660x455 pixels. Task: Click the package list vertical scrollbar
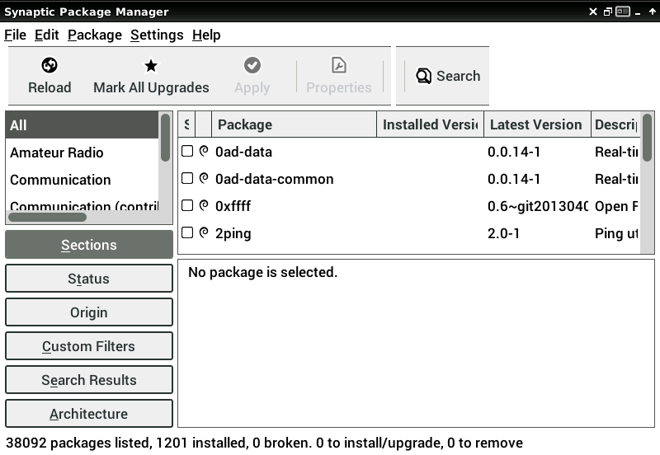[x=647, y=138]
